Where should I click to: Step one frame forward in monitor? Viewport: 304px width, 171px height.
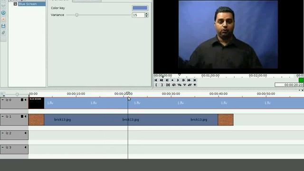pos(183,80)
